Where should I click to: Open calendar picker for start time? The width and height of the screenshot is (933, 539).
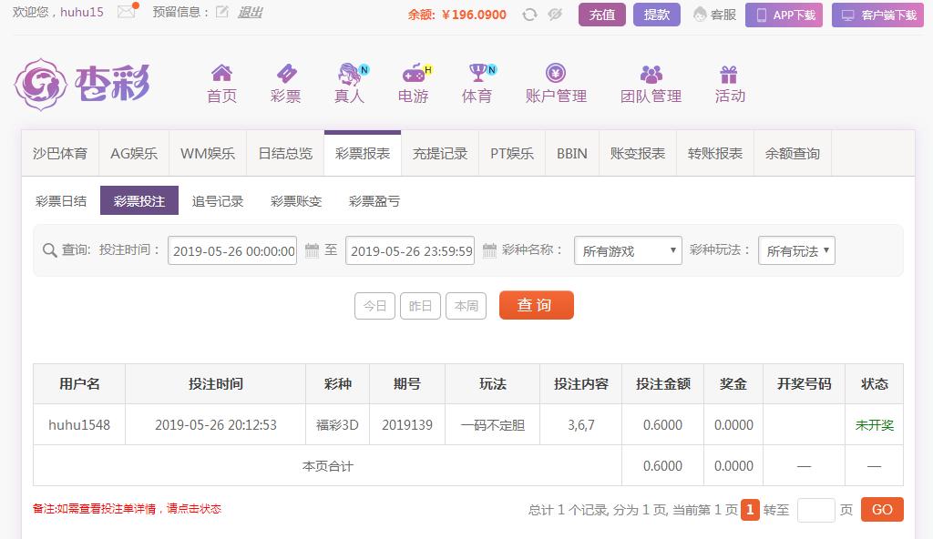[312, 250]
